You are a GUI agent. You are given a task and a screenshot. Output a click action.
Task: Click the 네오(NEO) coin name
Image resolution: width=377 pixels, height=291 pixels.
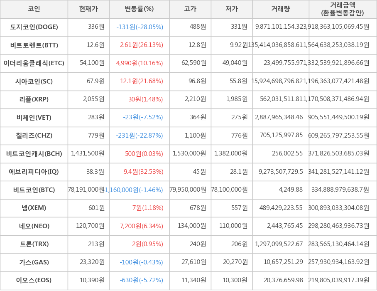34,226
